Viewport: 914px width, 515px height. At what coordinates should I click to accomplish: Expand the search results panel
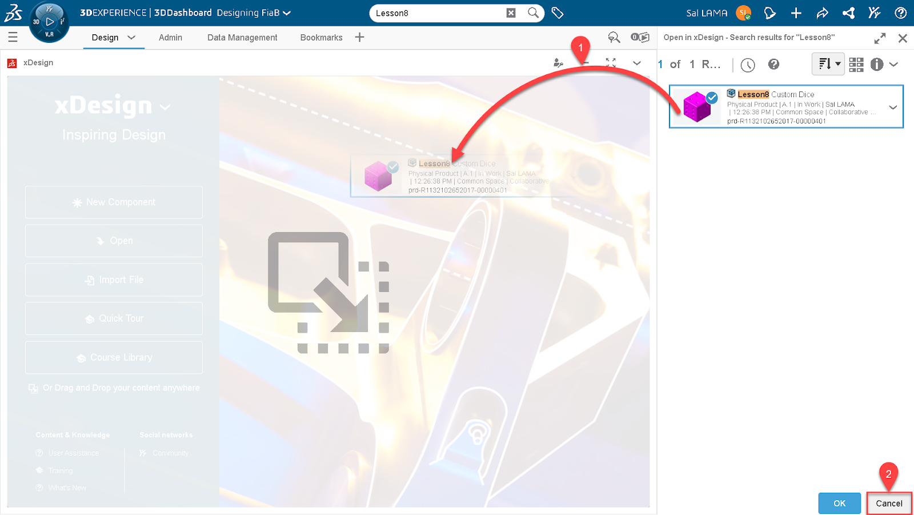point(880,38)
